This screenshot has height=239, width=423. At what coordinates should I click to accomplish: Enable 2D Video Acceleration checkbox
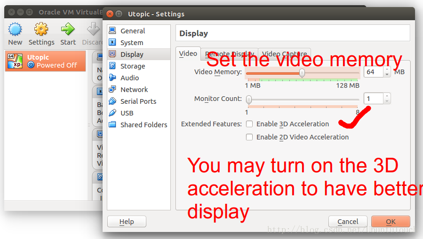click(x=249, y=137)
